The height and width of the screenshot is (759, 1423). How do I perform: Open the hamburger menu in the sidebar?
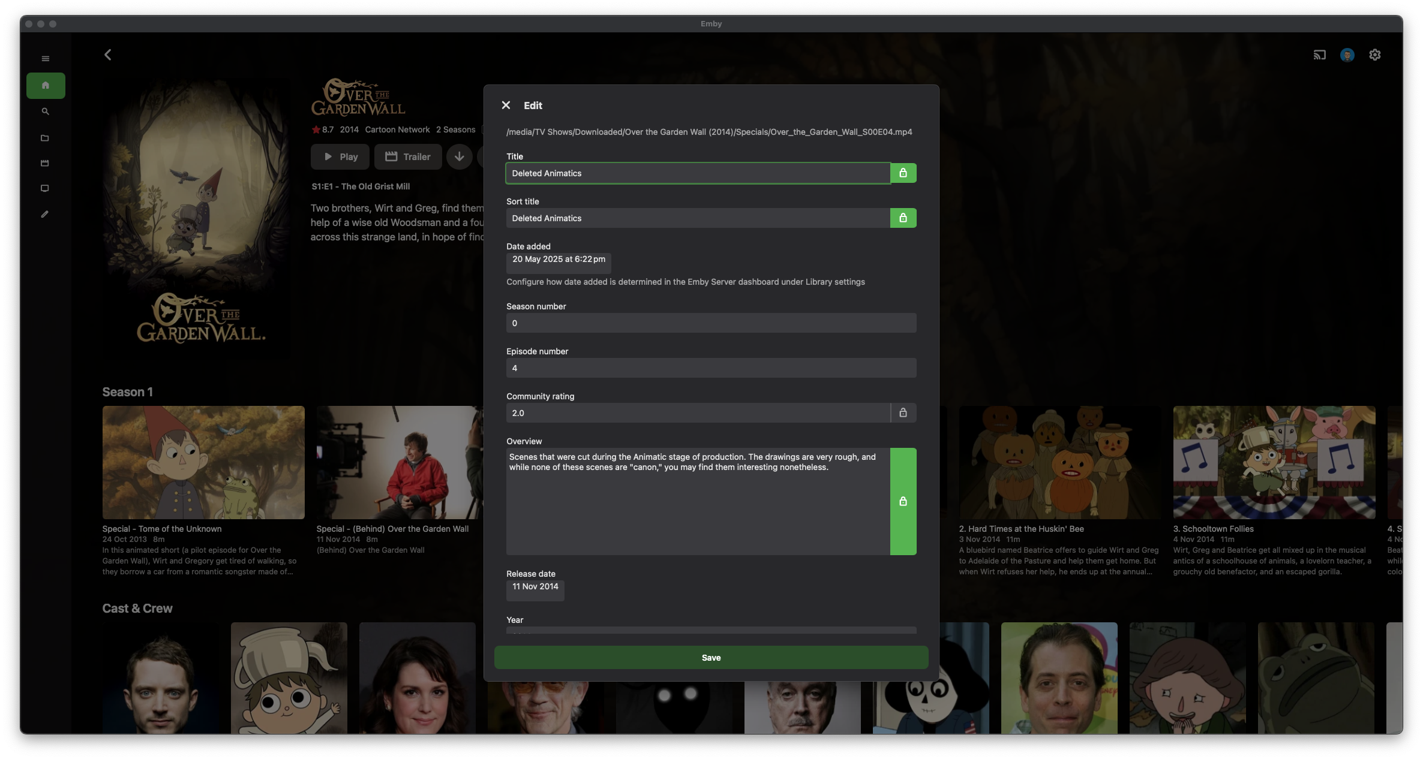pyautogui.click(x=45, y=59)
